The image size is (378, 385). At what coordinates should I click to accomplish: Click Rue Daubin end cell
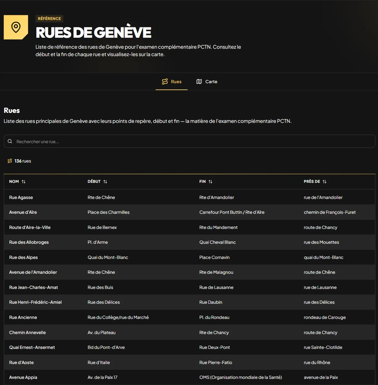point(211,302)
